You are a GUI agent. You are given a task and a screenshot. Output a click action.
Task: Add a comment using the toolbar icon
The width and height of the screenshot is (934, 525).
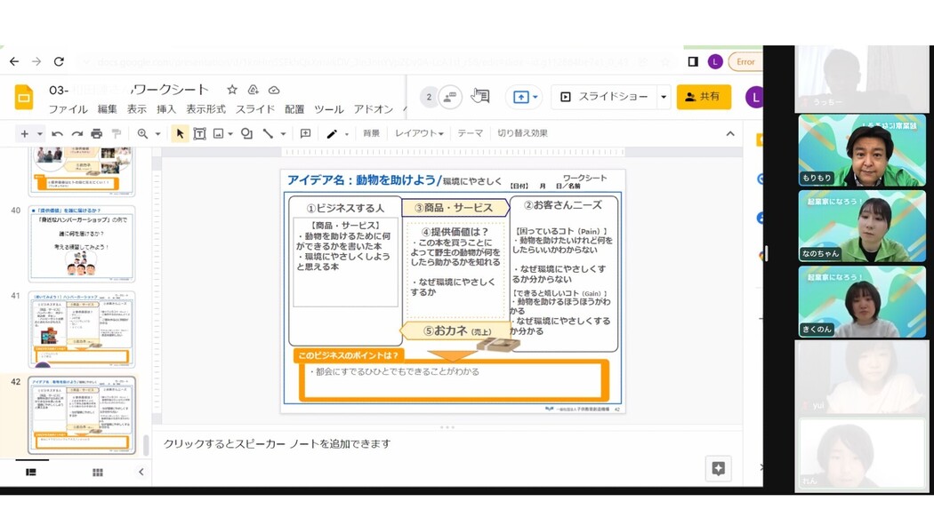305,134
